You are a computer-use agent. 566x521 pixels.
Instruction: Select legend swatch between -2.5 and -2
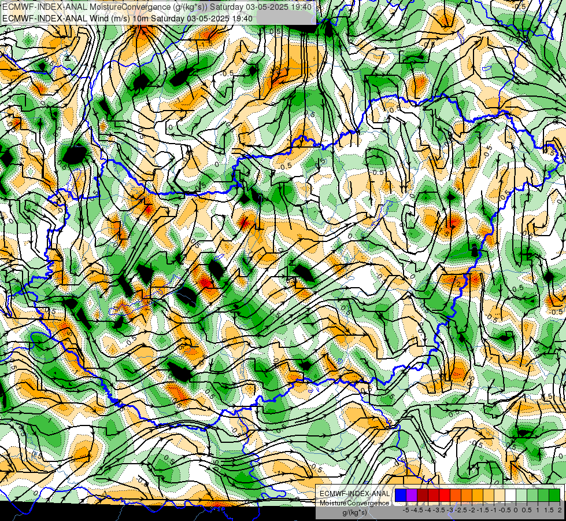pyautogui.click(x=467, y=496)
